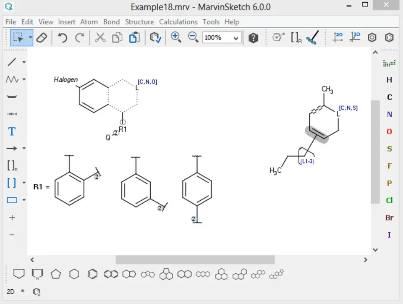This screenshot has width=403, height=304.
Task: Insert cyclopentane ring template
Action: [56, 274]
